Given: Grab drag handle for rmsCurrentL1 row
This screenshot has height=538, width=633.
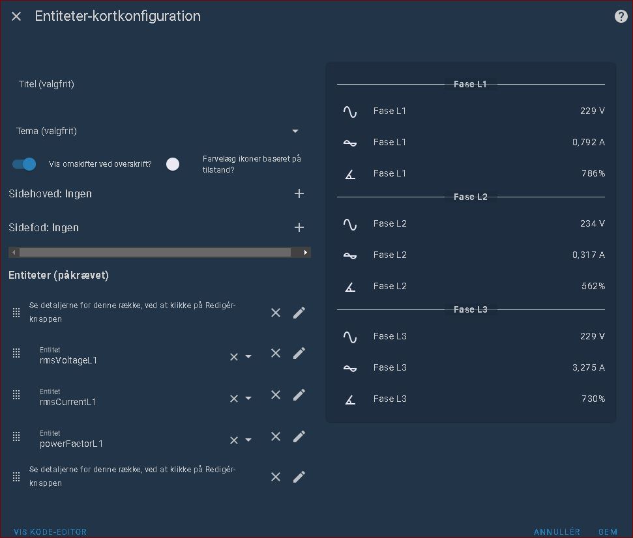Looking at the screenshot, I should click(16, 395).
